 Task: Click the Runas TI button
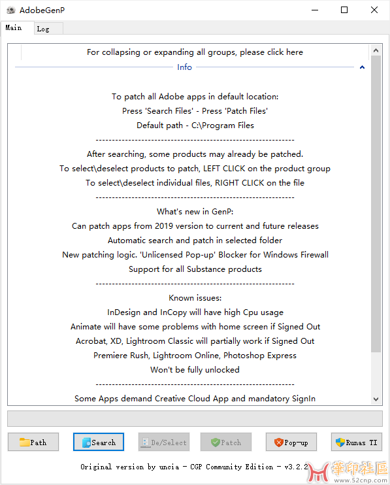(357, 442)
